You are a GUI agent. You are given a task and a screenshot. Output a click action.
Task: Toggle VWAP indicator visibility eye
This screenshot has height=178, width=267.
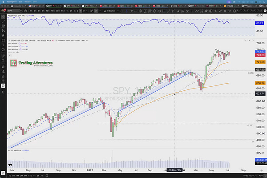(17, 53)
